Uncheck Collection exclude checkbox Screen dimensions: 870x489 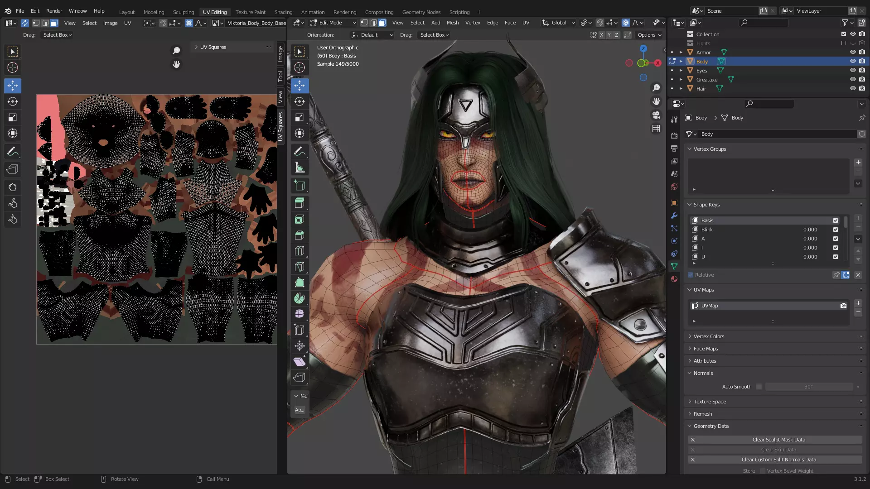pyautogui.click(x=844, y=34)
